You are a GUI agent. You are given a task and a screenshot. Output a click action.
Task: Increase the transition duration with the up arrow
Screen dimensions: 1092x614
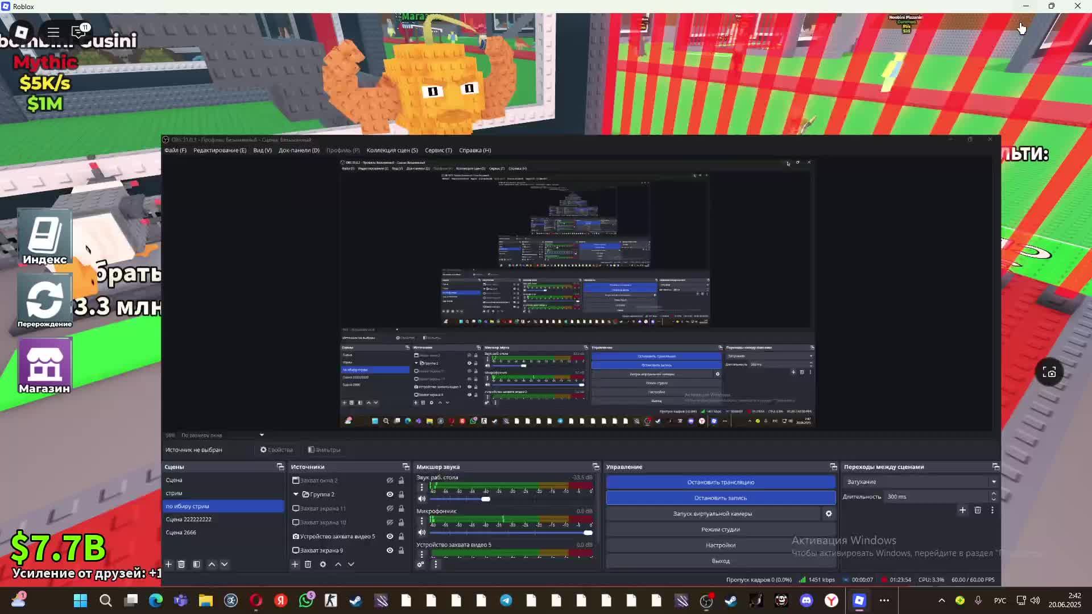(x=994, y=493)
